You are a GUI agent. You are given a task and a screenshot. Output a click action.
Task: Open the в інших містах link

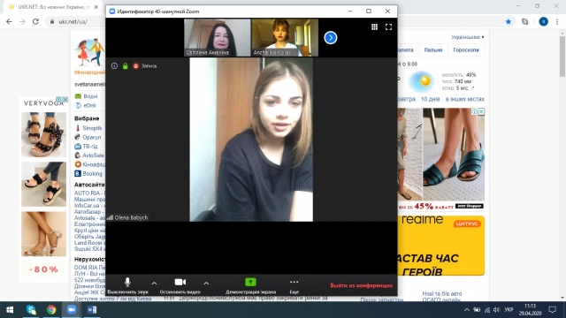(x=464, y=99)
